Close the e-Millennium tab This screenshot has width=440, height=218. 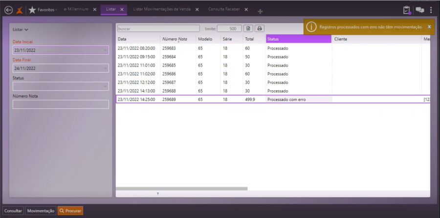tap(95, 10)
